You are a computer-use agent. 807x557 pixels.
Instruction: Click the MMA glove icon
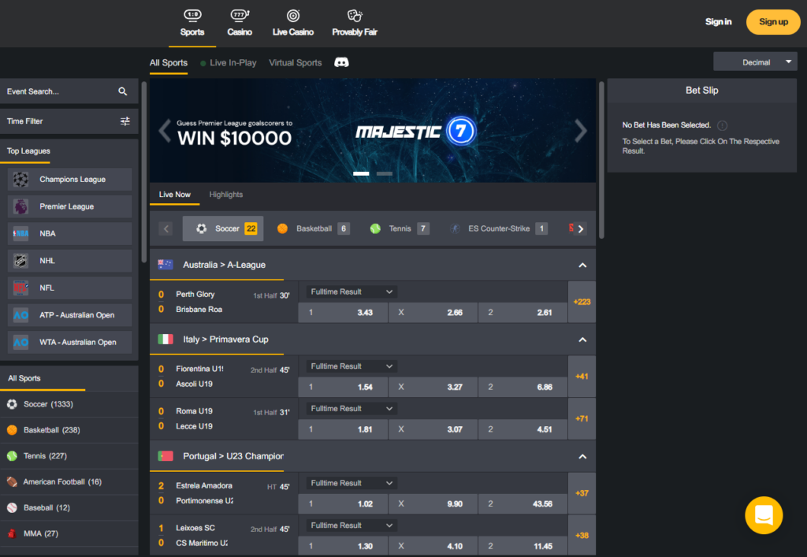tap(12, 533)
